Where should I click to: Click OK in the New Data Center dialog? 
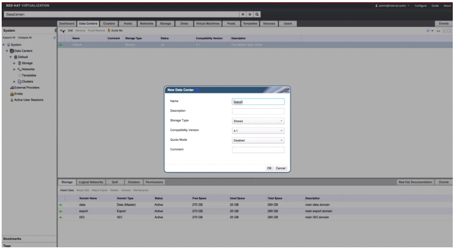point(269,168)
